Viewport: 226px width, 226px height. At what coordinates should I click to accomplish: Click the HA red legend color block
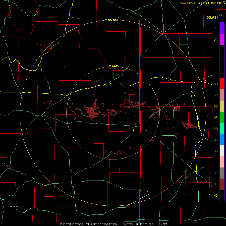[222, 84]
